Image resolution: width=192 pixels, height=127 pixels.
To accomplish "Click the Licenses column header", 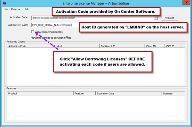I will click(173, 93).
